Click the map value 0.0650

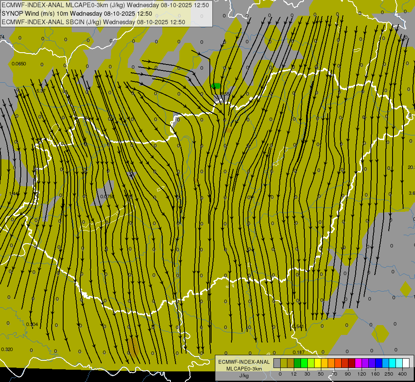coord(19,64)
